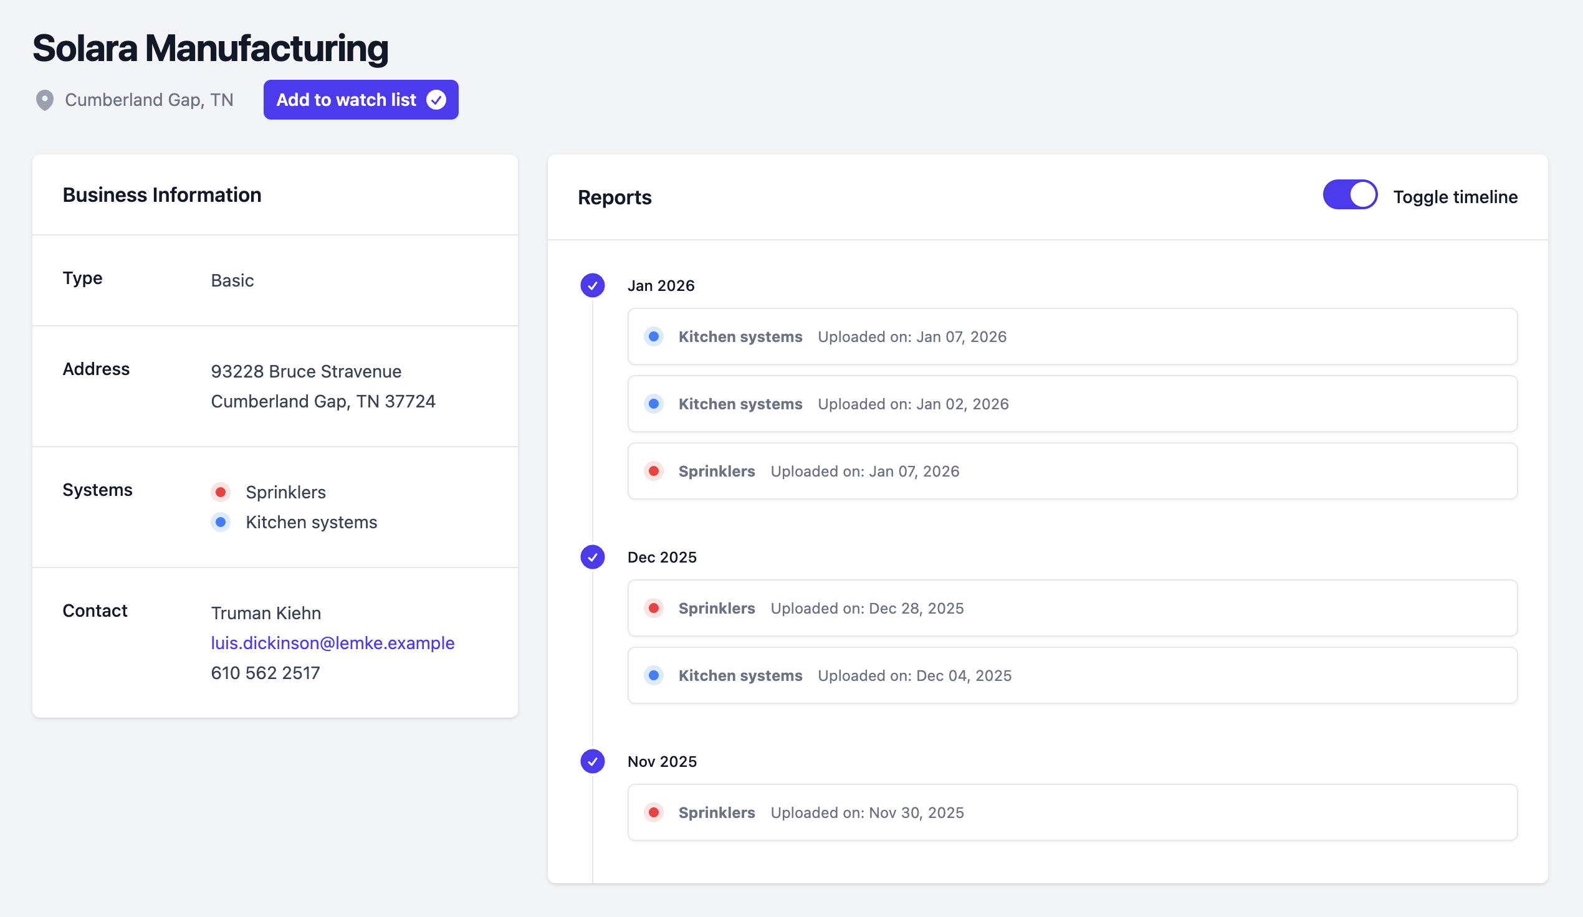Click the toggle slider knob next to Toggle timeline
Viewport: 1583px width, 917px height.
tap(1362, 195)
